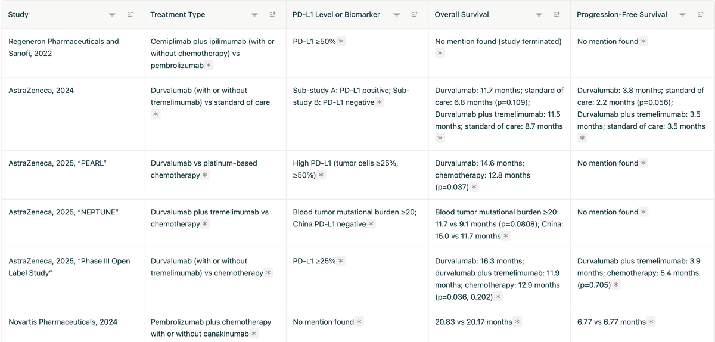Sort the Study column
The image size is (715, 342).
(130, 14)
